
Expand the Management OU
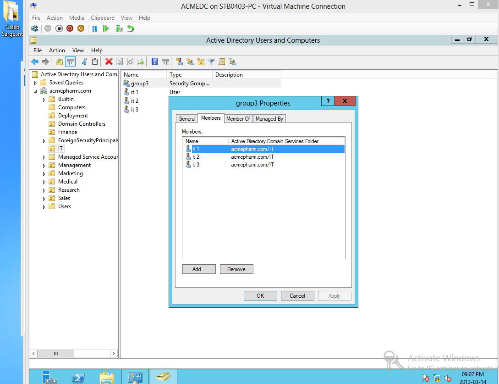coord(44,166)
